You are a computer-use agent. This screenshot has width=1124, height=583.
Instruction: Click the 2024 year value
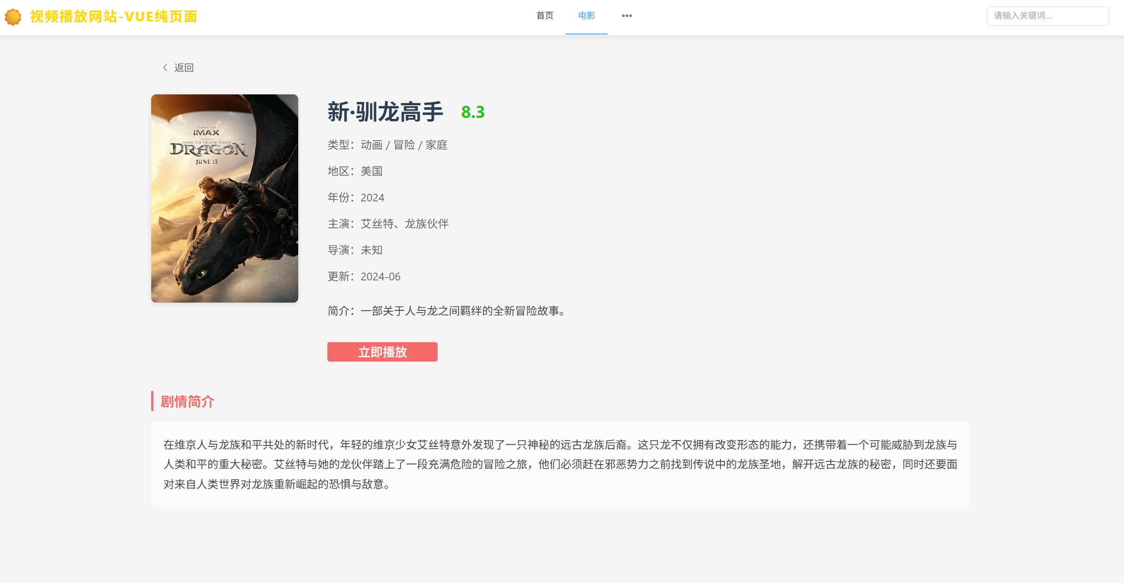pos(372,197)
